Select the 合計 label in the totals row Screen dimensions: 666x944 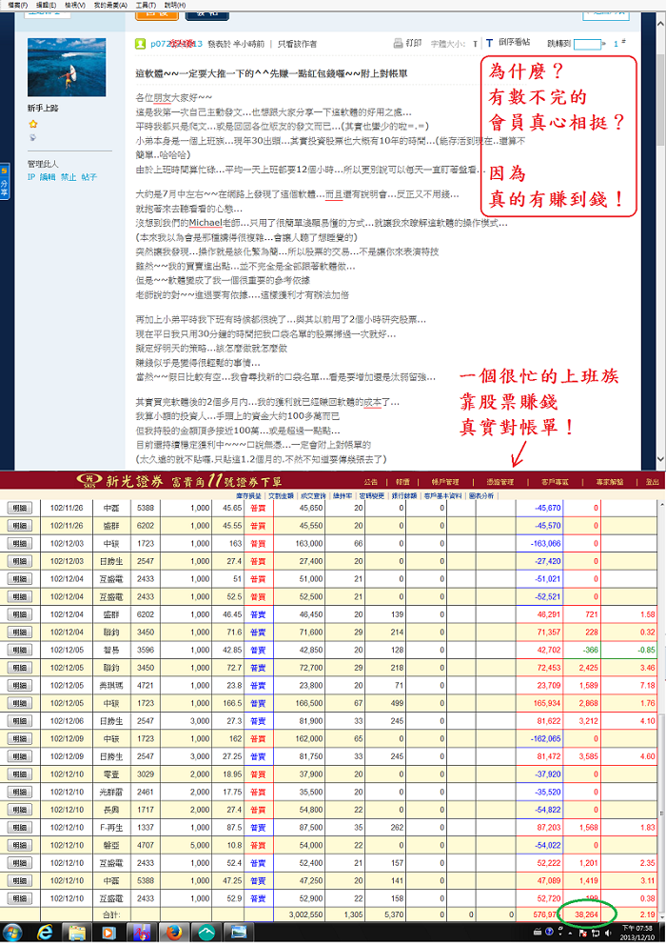111,914
